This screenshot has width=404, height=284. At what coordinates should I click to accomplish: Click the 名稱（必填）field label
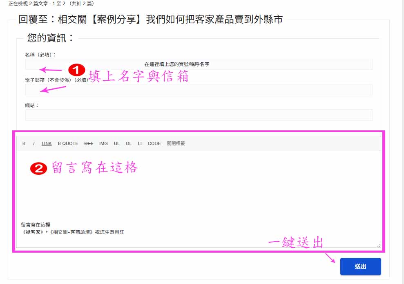pyautogui.click(x=40, y=55)
